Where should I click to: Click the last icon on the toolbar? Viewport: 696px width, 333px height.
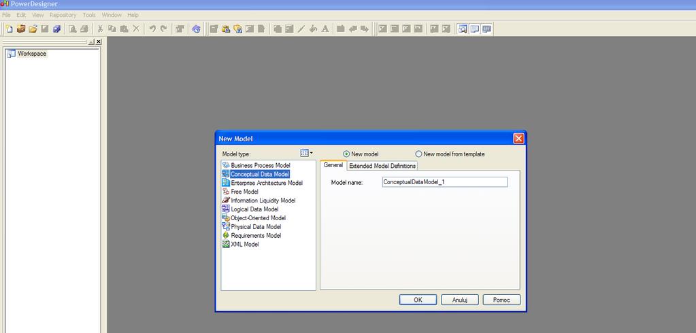pos(487,29)
